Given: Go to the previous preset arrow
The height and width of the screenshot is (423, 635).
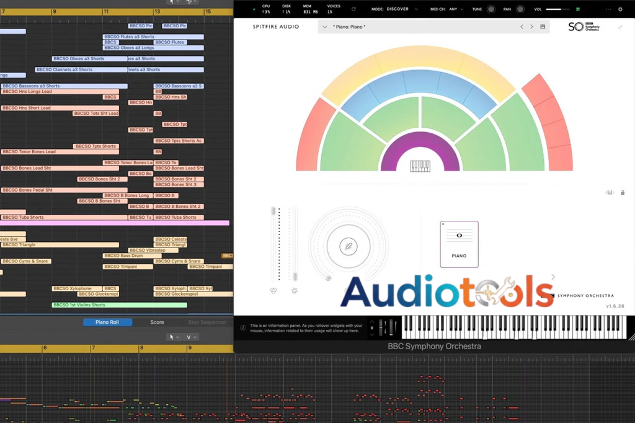Looking at the screenshot, I should tap(522, 27).
